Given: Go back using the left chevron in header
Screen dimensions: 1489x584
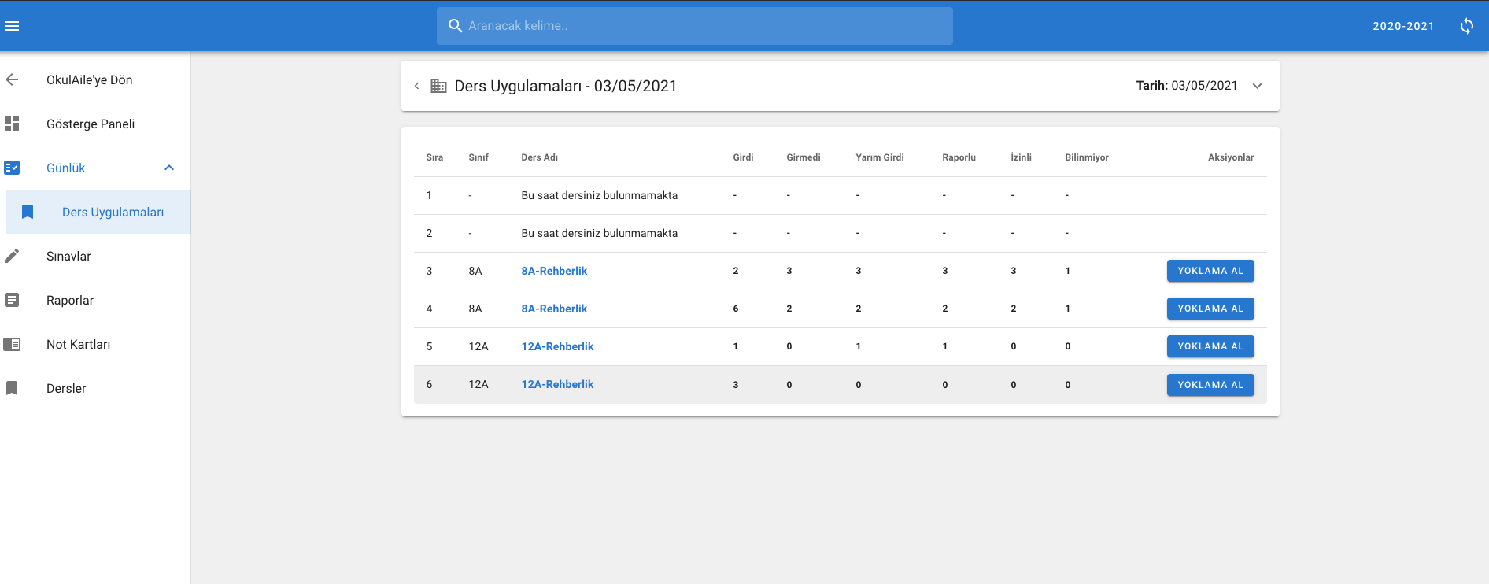Looking at the screenshot, I should click(x=416, y=86).
